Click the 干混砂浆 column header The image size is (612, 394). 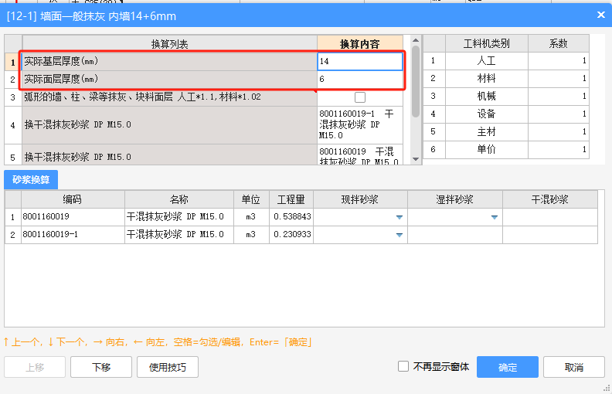click(550, 199)
